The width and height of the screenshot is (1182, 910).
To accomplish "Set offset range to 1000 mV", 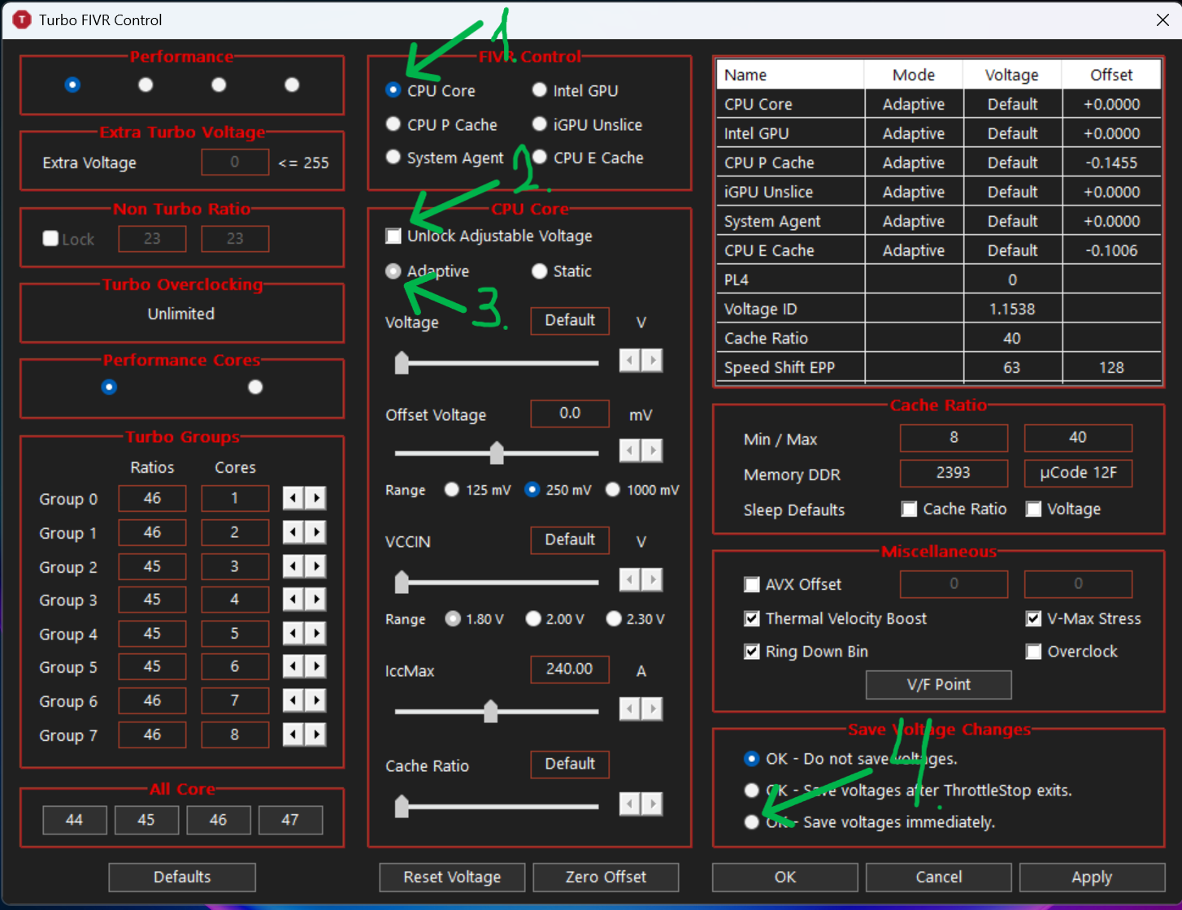I will tap(613, 489).
